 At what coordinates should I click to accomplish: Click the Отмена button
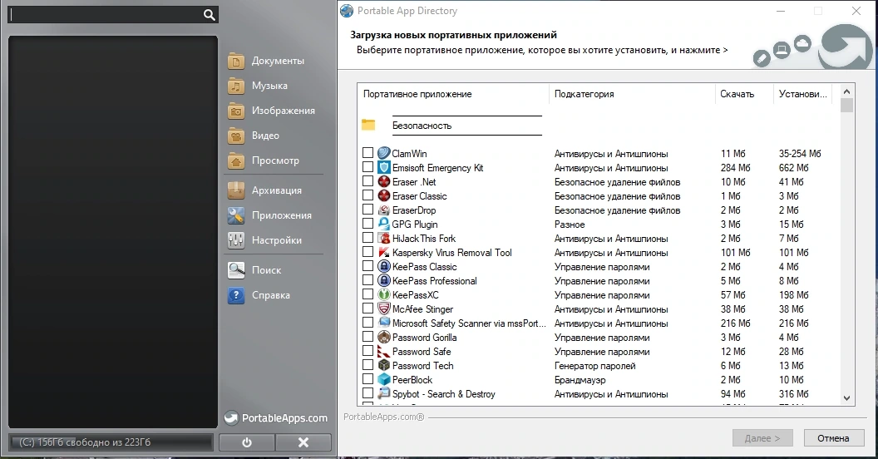pos(833,438)
